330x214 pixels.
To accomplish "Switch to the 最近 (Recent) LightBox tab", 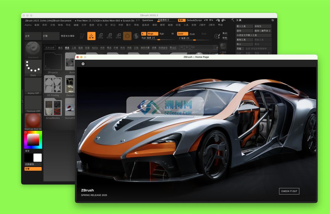I will [x=60, y=48].
